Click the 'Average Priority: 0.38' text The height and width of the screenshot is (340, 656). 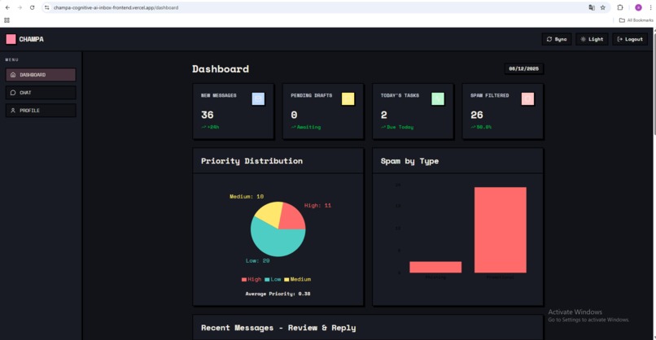click(278, 294)
